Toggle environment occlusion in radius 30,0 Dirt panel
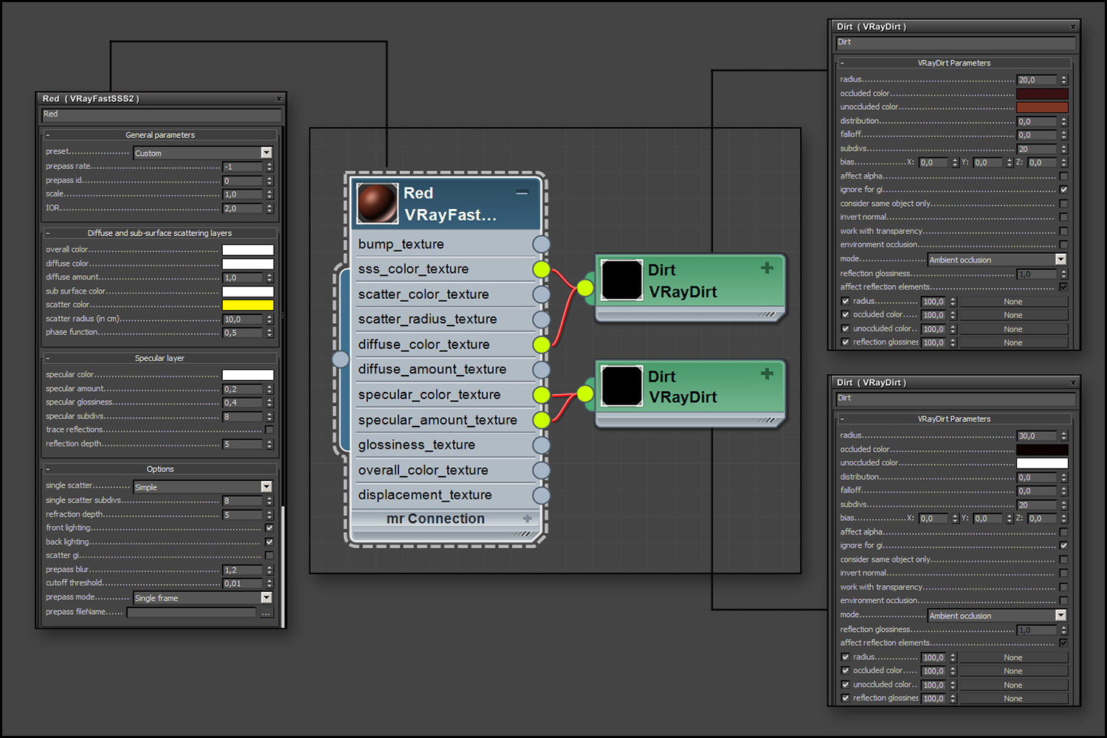This screenshot has width=1107, height=738. 1063,601
